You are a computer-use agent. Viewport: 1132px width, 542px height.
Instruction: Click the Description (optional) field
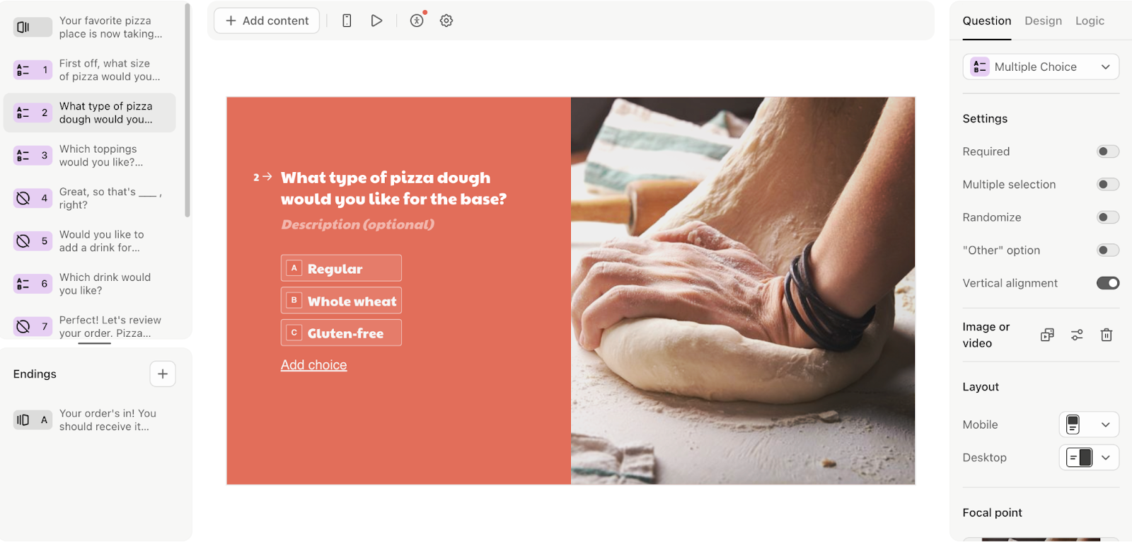coord(358,224)
